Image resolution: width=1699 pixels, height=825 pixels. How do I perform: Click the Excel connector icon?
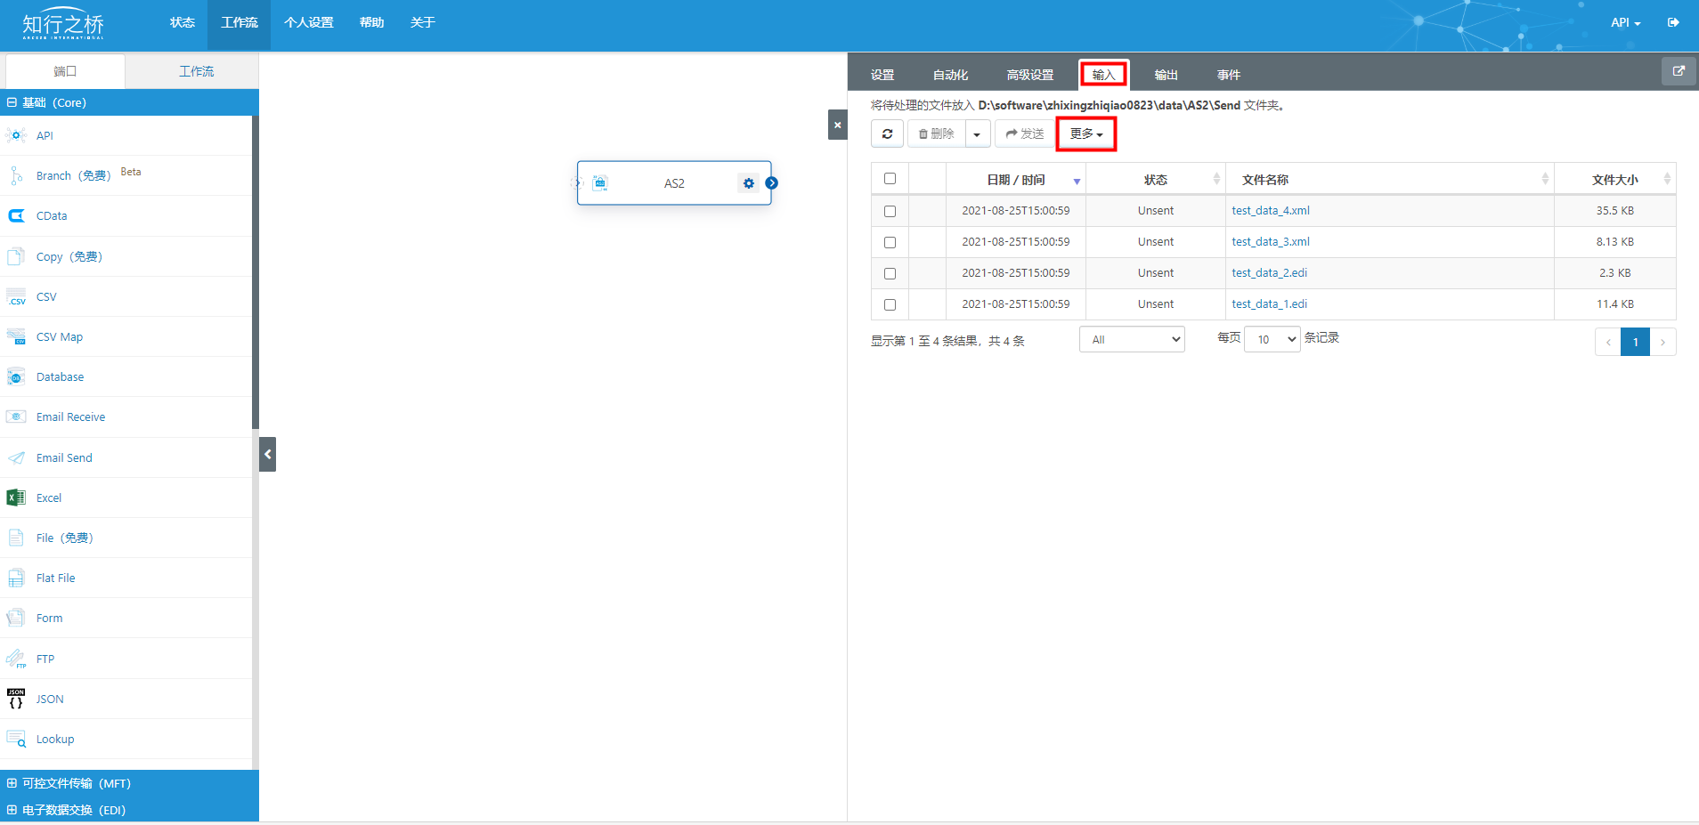(x=16, y=497)
